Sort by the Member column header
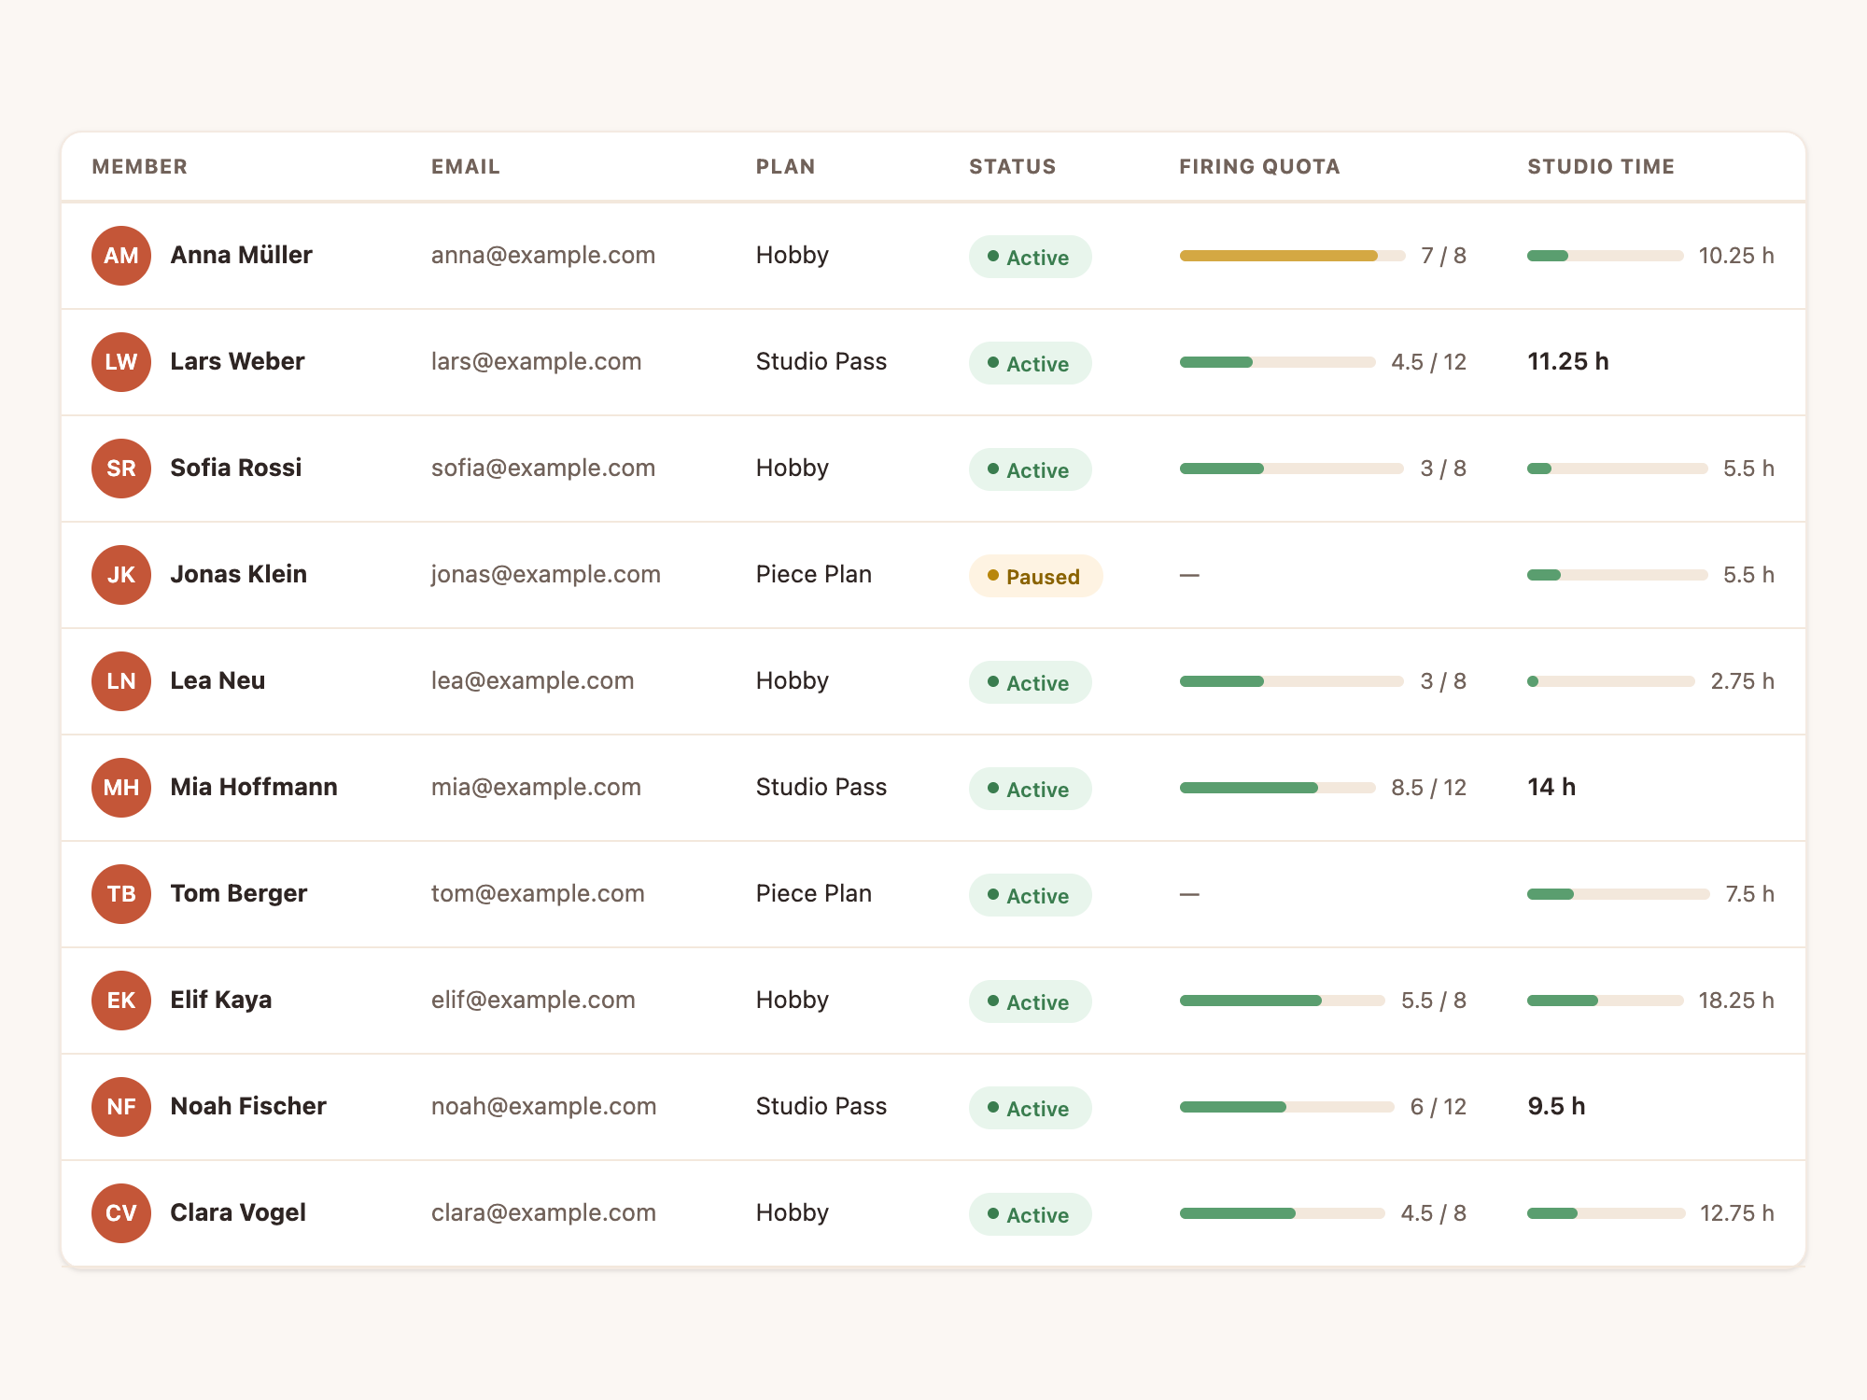This screenshot has width=1867, height=1400. click(140, 167)
